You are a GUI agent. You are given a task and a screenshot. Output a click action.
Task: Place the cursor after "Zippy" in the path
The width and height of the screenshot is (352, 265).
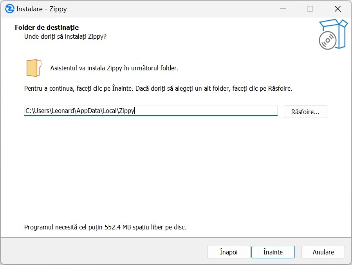pos(135,111)
